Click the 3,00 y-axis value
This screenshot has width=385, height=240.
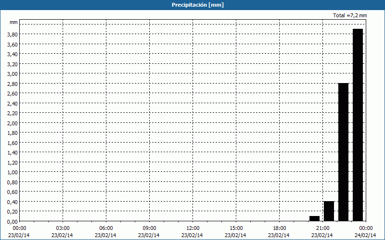pos(13,74)
